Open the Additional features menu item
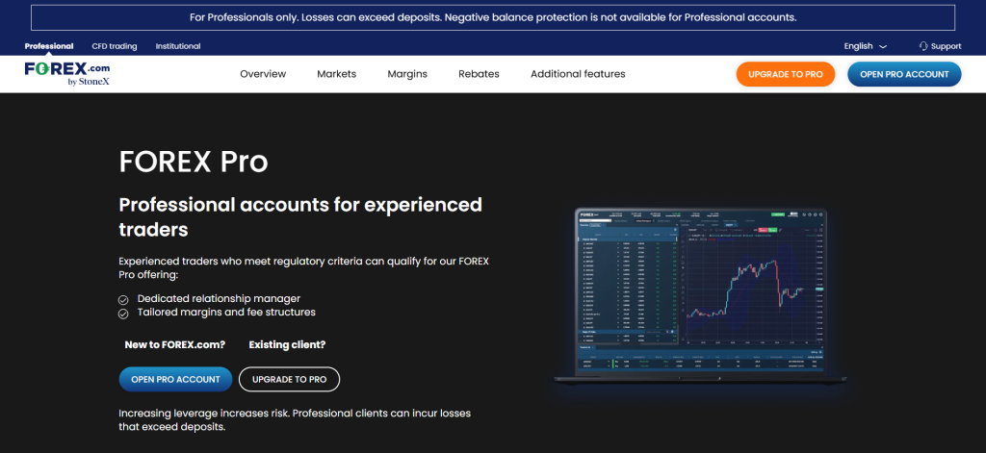This screenshot has height=453, width=986. pos(578,74)
